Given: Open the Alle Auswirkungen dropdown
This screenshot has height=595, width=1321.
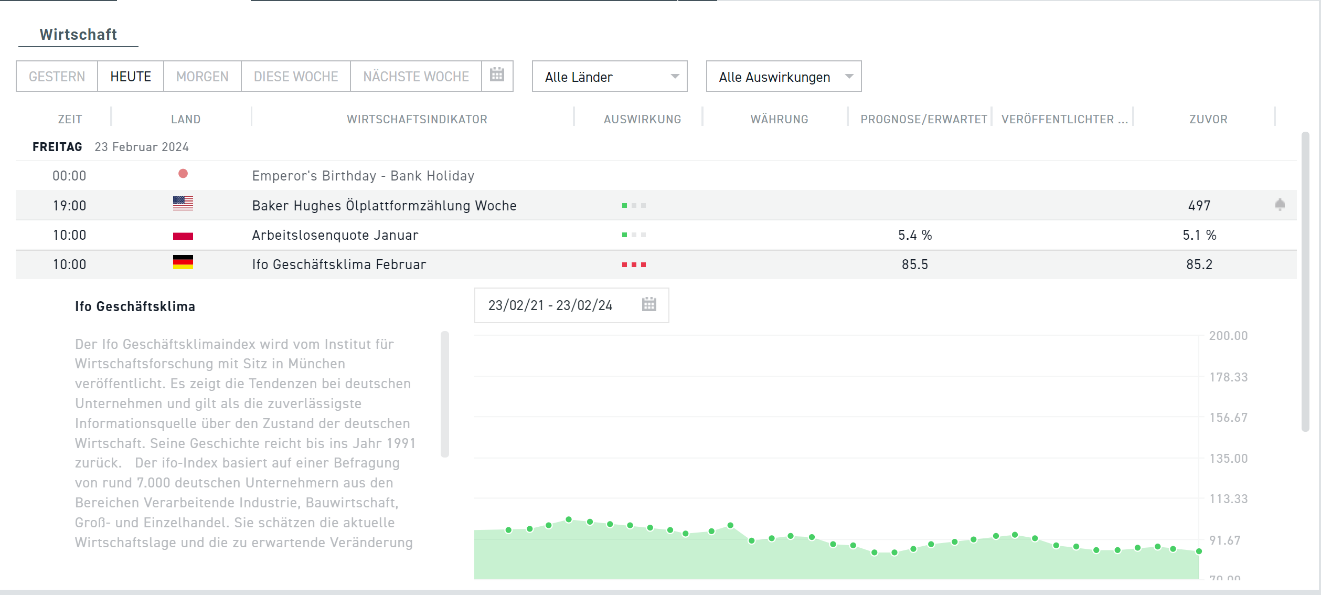Looking at the screenshot, I should click(774, 77).
